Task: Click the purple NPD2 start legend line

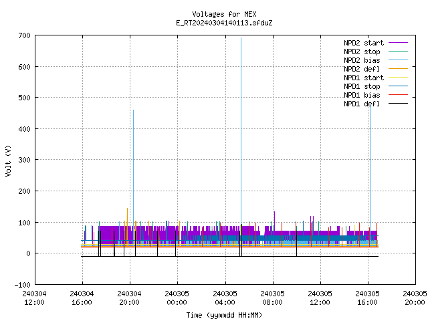Action: 399,43
